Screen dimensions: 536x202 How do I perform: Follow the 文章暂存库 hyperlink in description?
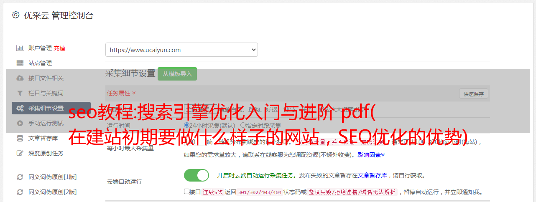373,175
